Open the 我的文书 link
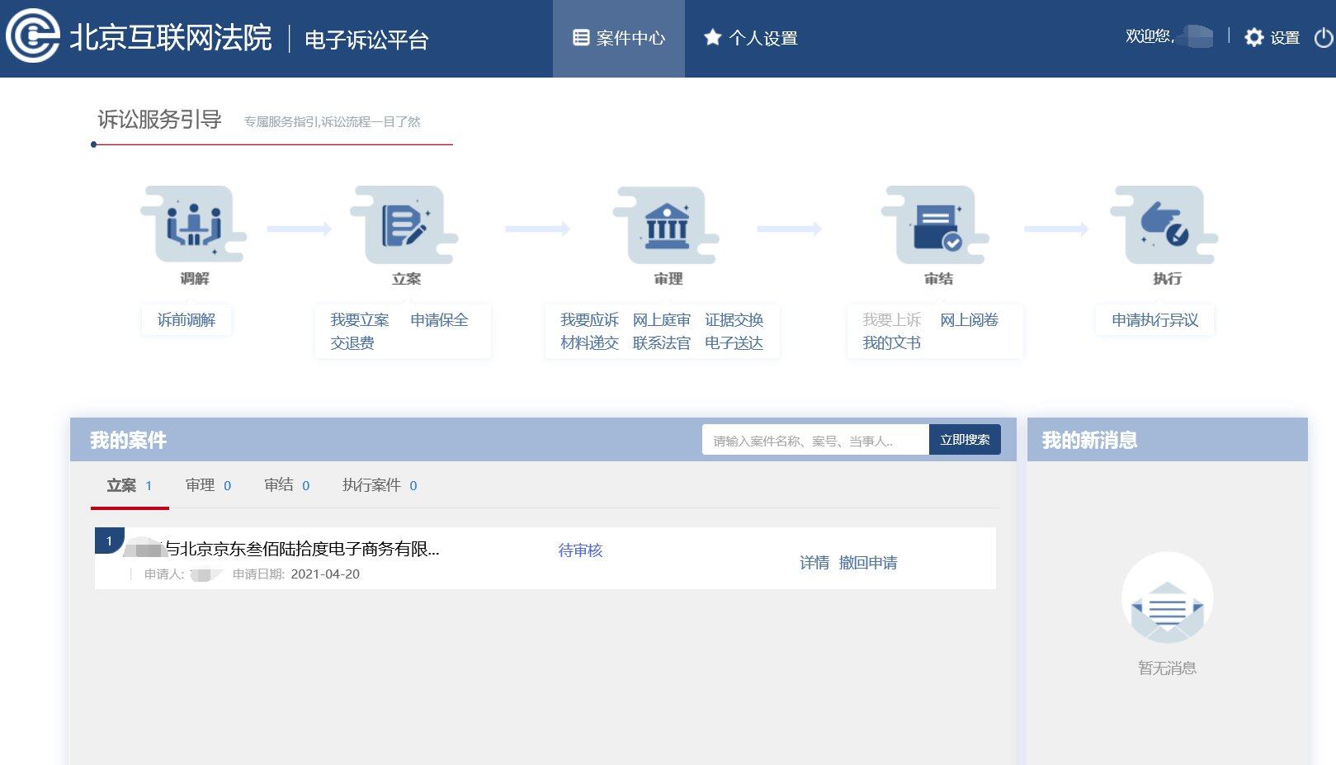The width and height of the screenshot is (1336, 765). point(891,343)
